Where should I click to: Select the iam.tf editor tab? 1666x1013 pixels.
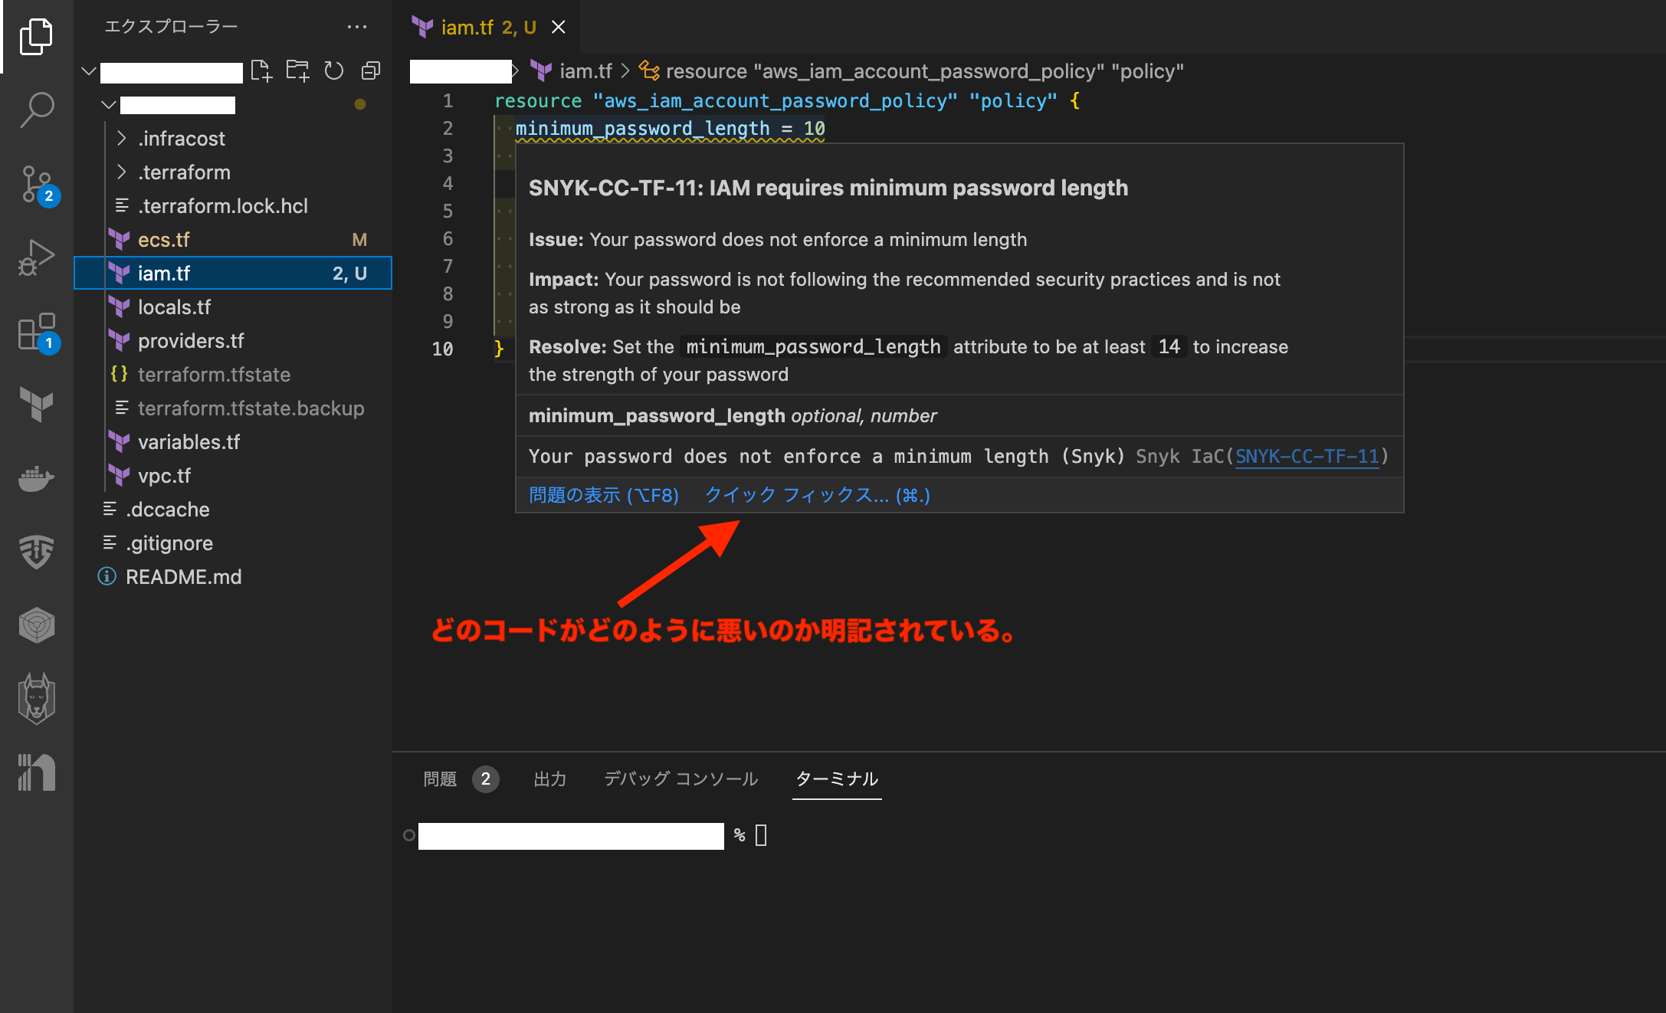coord(486,27)
